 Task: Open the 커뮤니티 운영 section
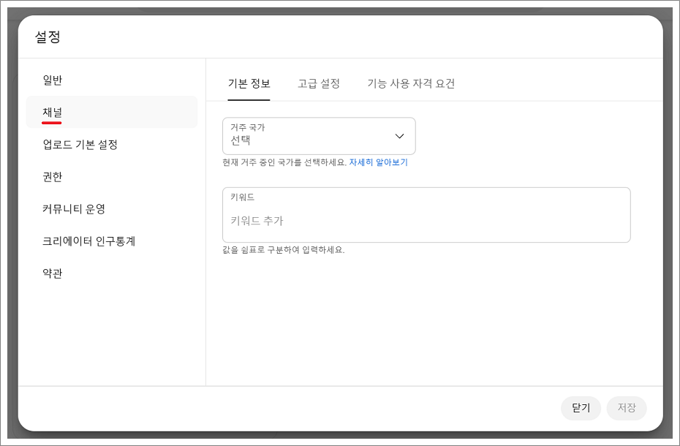[111, 208]
